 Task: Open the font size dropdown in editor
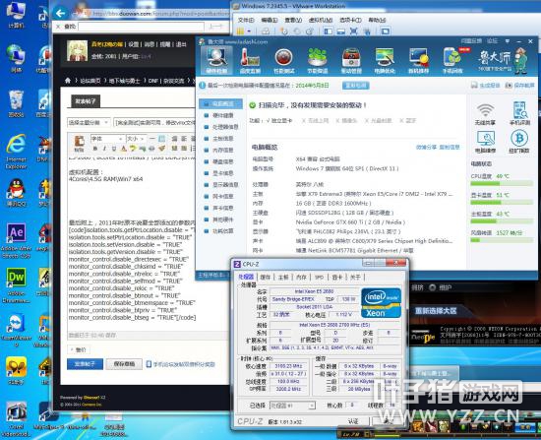click(x=136, y=139)
